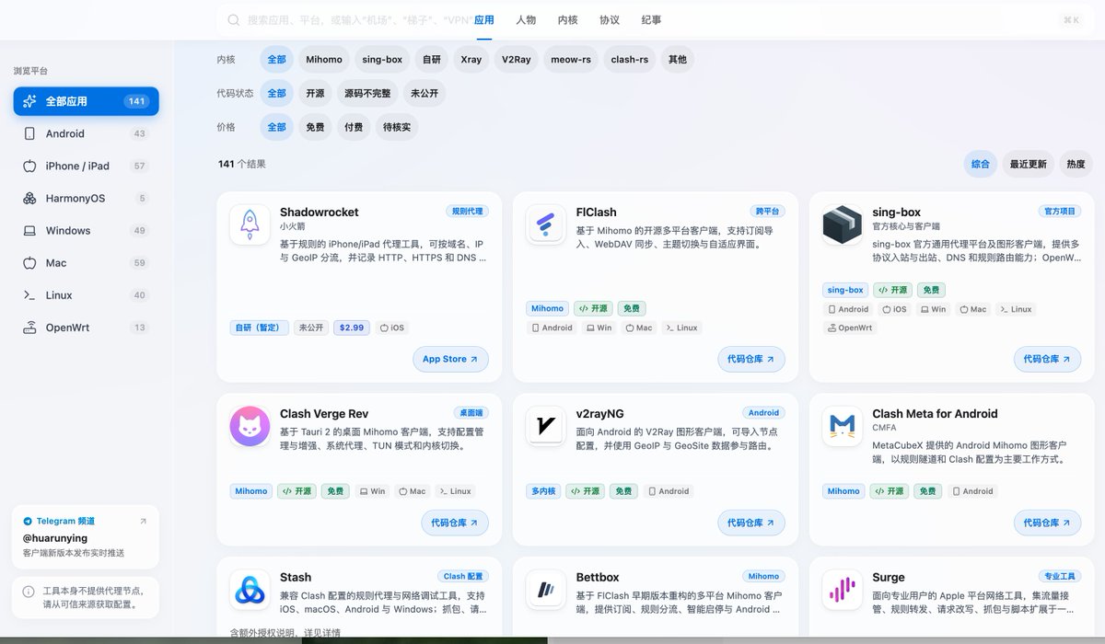This screenshot has height=644, width=1105.
Task: Click the v2rayNG app icon
Action: (x=545, y=426)
